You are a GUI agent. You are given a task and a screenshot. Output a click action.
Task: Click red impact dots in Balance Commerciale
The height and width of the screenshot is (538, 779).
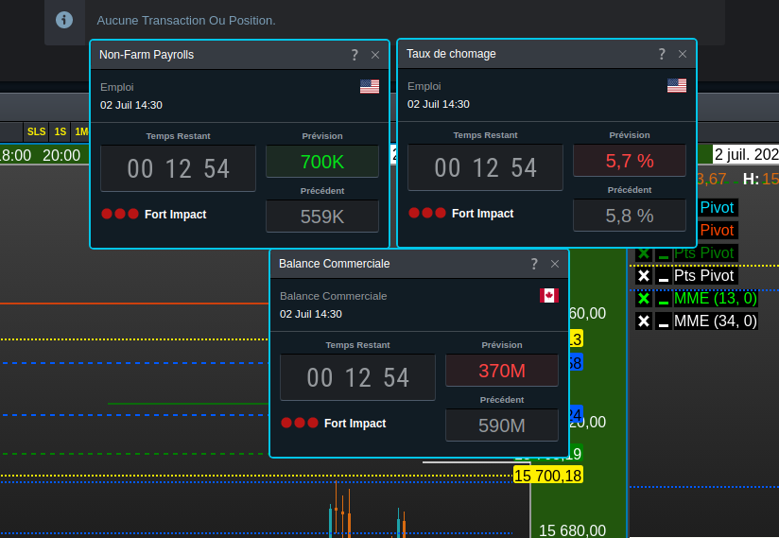coord(299,423)
